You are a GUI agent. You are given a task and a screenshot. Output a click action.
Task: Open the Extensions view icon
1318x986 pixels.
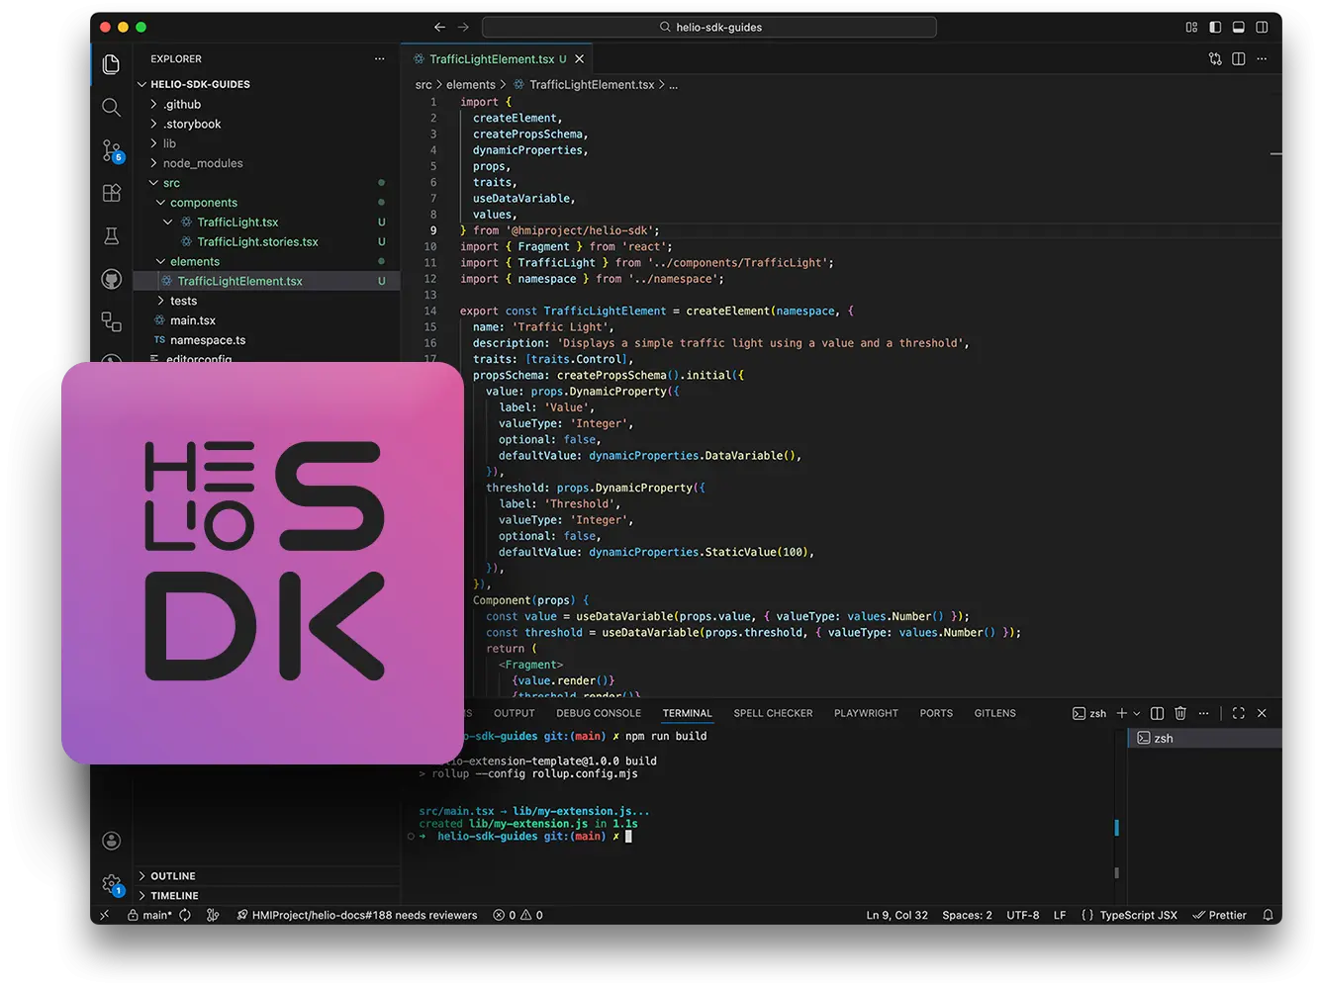[112, 193]
